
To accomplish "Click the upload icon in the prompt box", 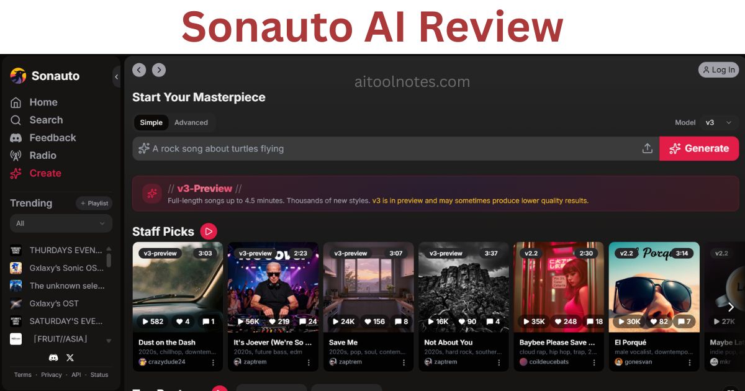I will click(x=647, y=148).
